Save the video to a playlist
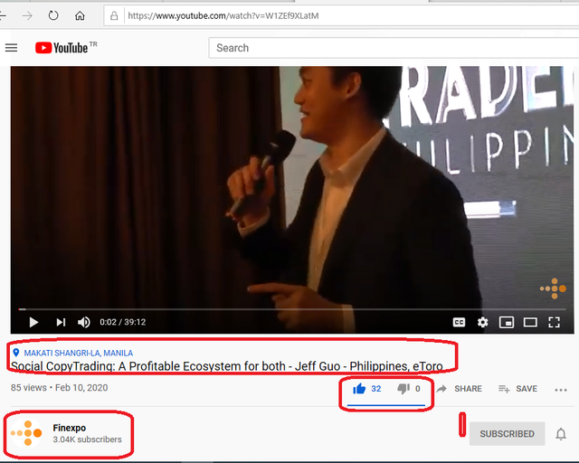The image size is (579, 463). pyautogui.click(x=518, y=389)
